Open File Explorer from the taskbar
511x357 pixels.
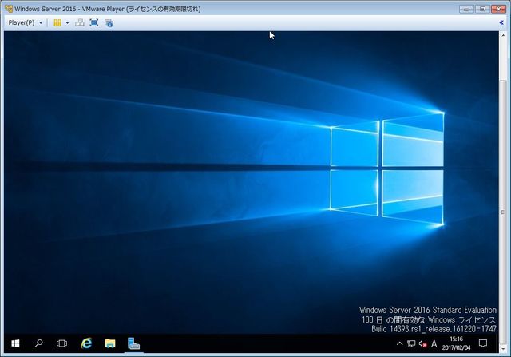tap(110, 343)
